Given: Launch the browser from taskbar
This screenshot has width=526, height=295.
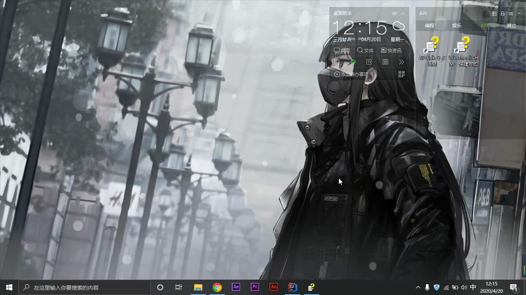Looking at the screenshot, I should [217, 287].
